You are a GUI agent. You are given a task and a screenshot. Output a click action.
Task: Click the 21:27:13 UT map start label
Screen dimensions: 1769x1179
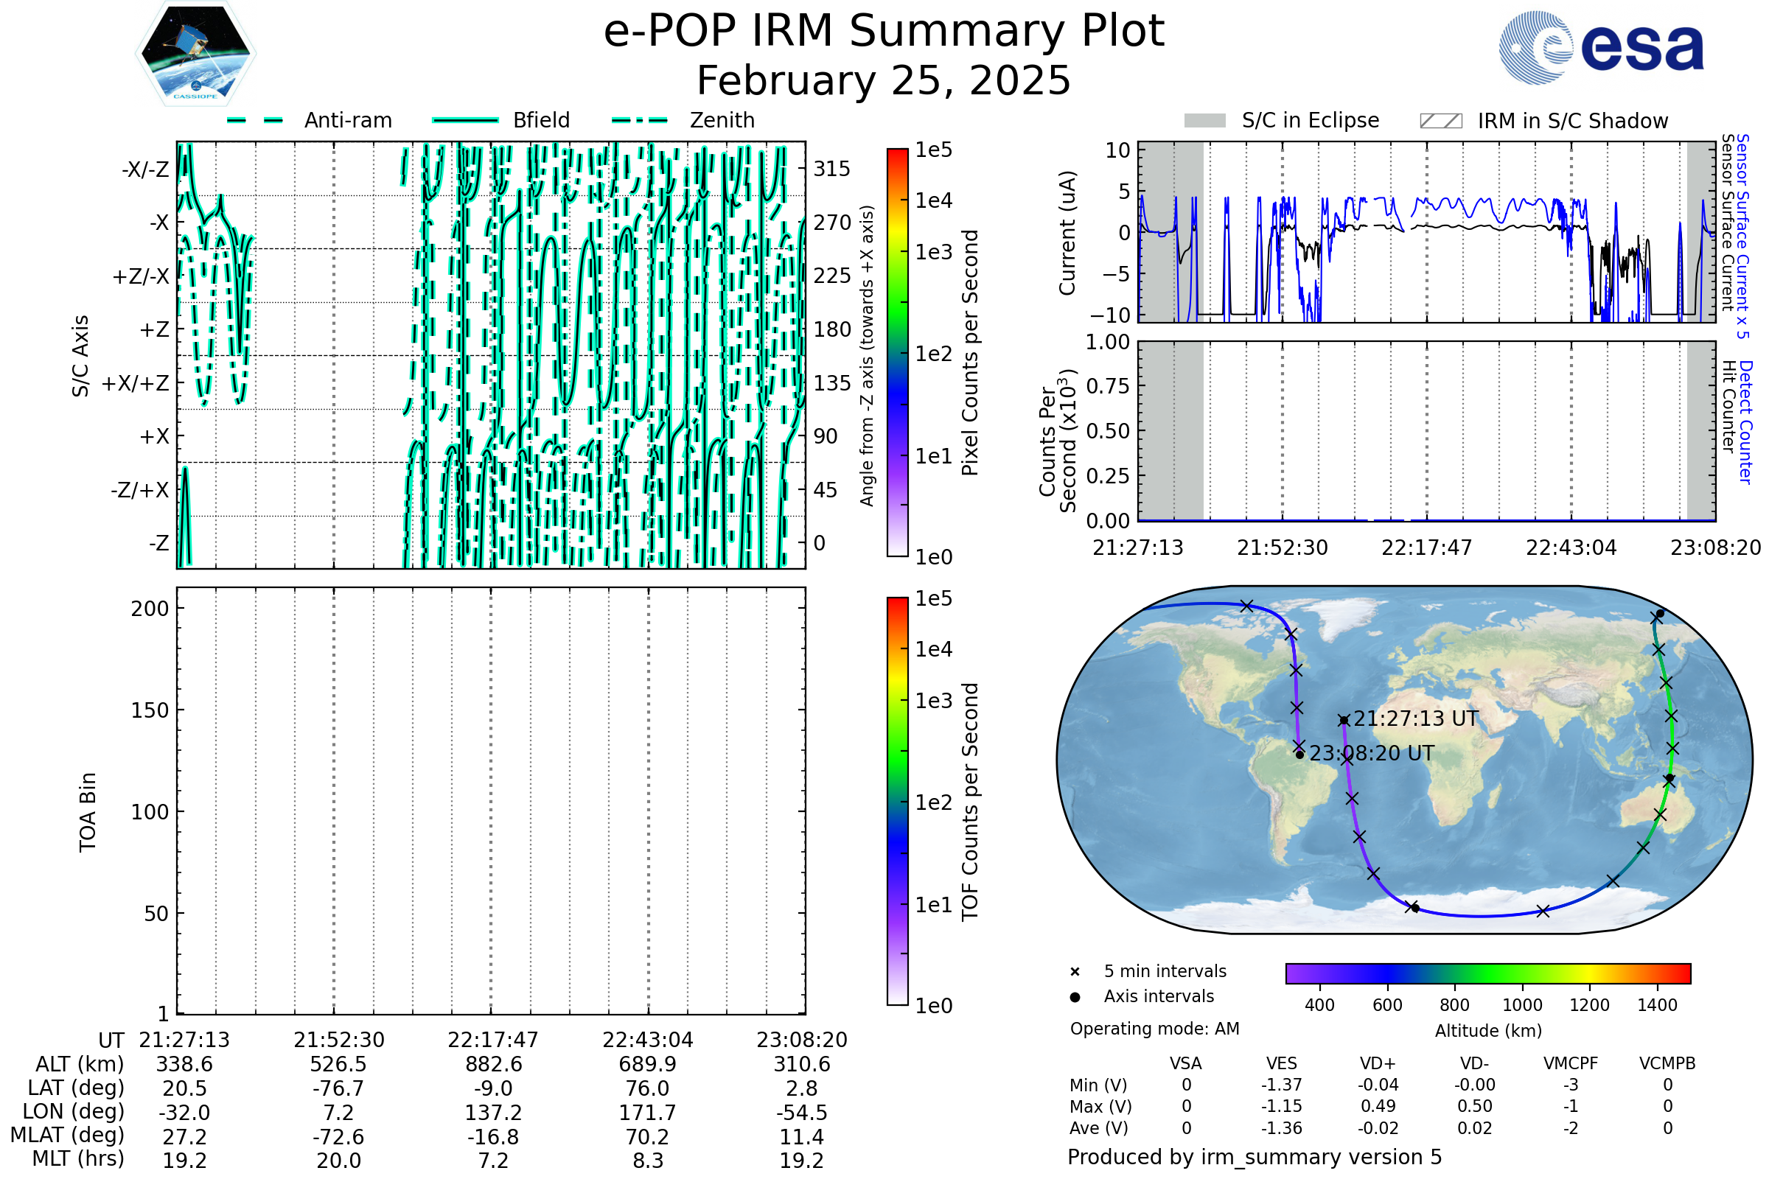[x=1415, y=719]
